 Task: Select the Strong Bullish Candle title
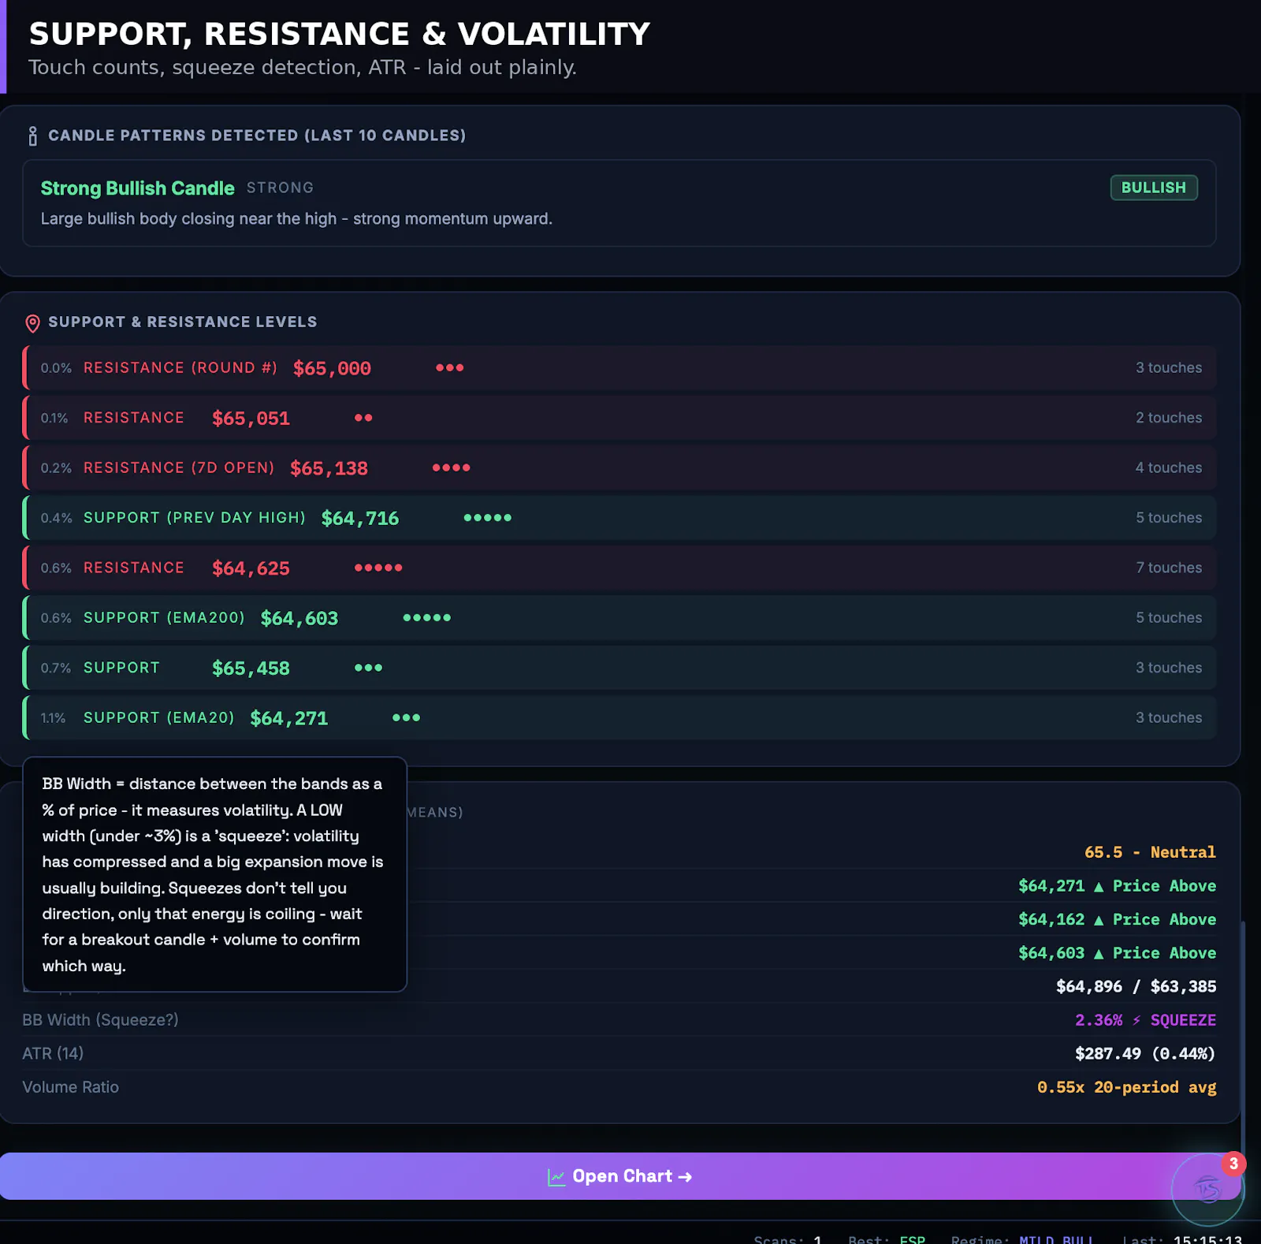[137, 188]
